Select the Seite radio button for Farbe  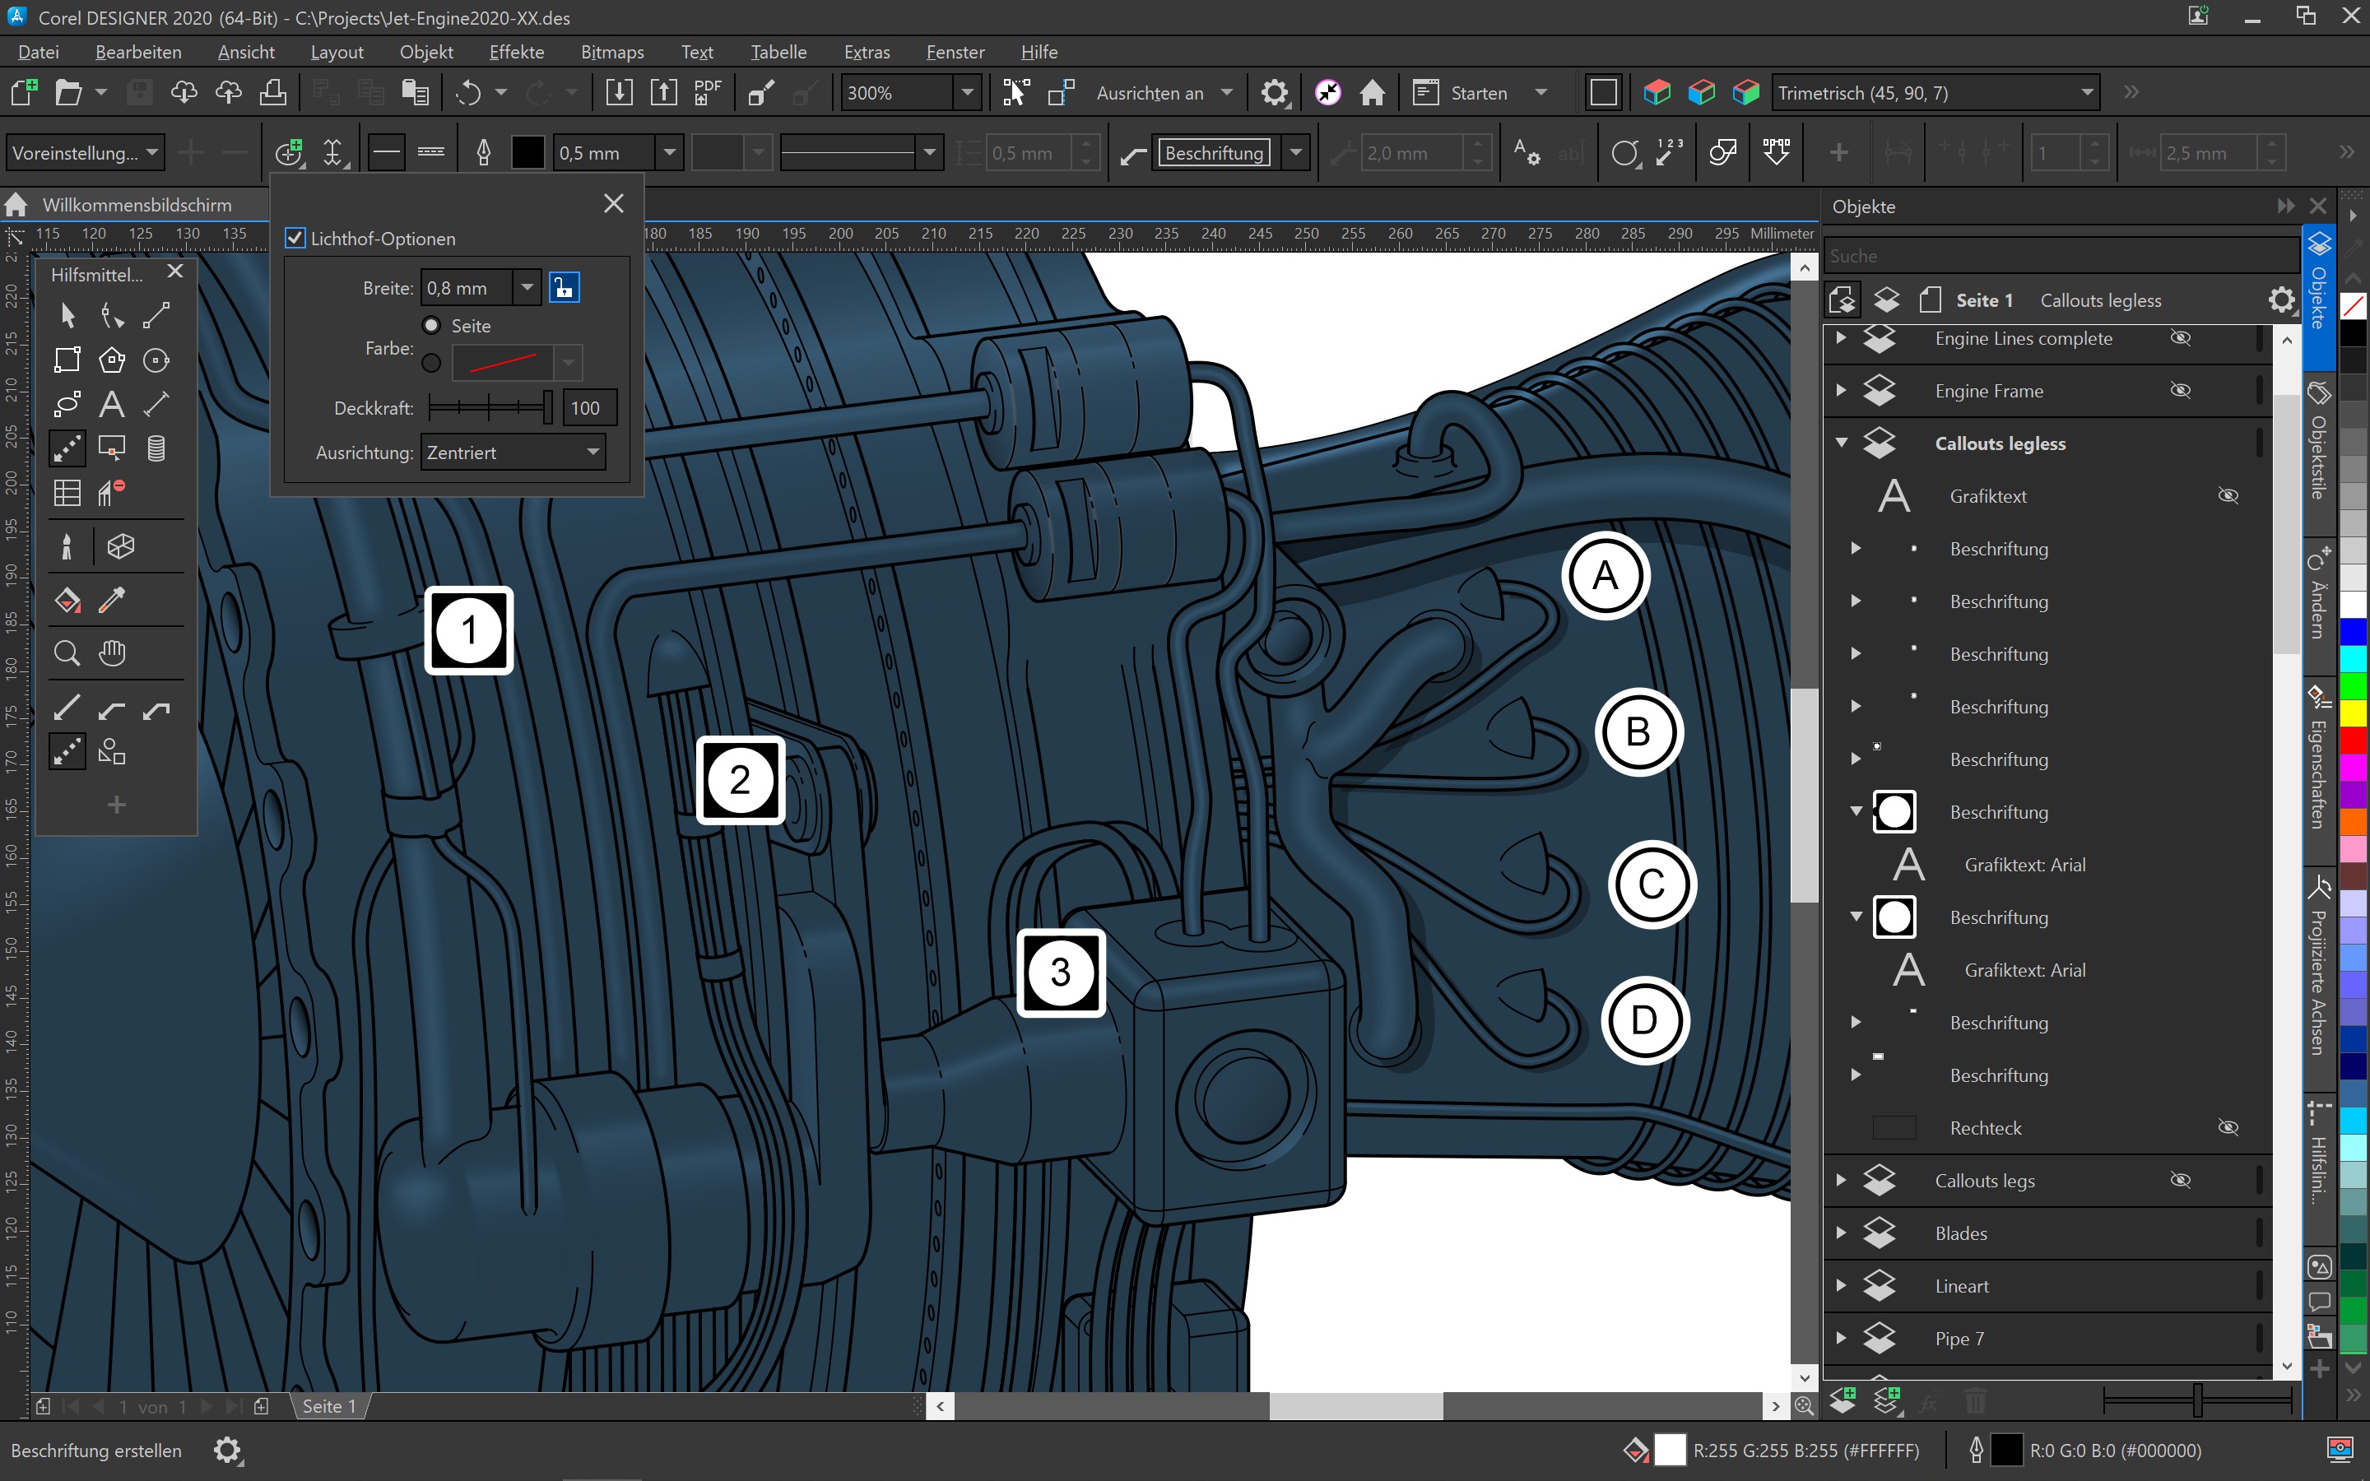[431, 325]
